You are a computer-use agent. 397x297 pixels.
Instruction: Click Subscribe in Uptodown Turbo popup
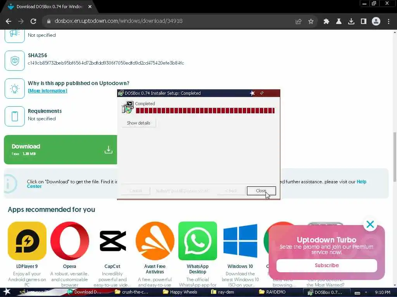326,265
